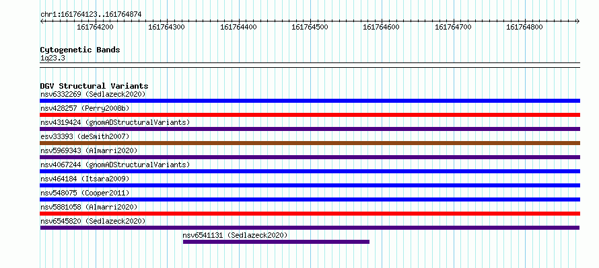This screenshot has width=599, height=268.
Task: Click the blue nsv4067244 variant bar
Action: [x=310, y=171]
